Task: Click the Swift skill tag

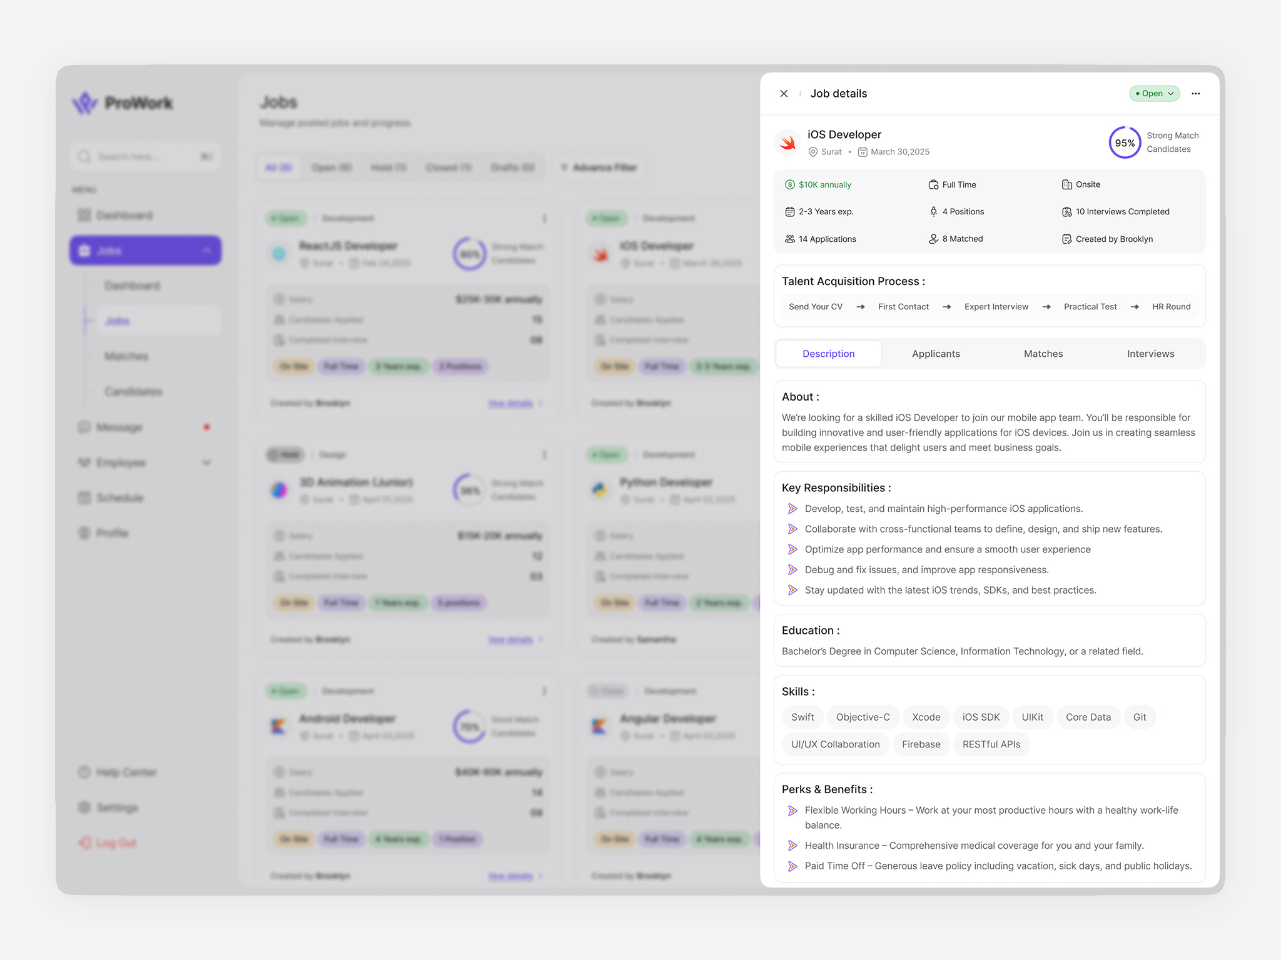Action: (803, 717)
